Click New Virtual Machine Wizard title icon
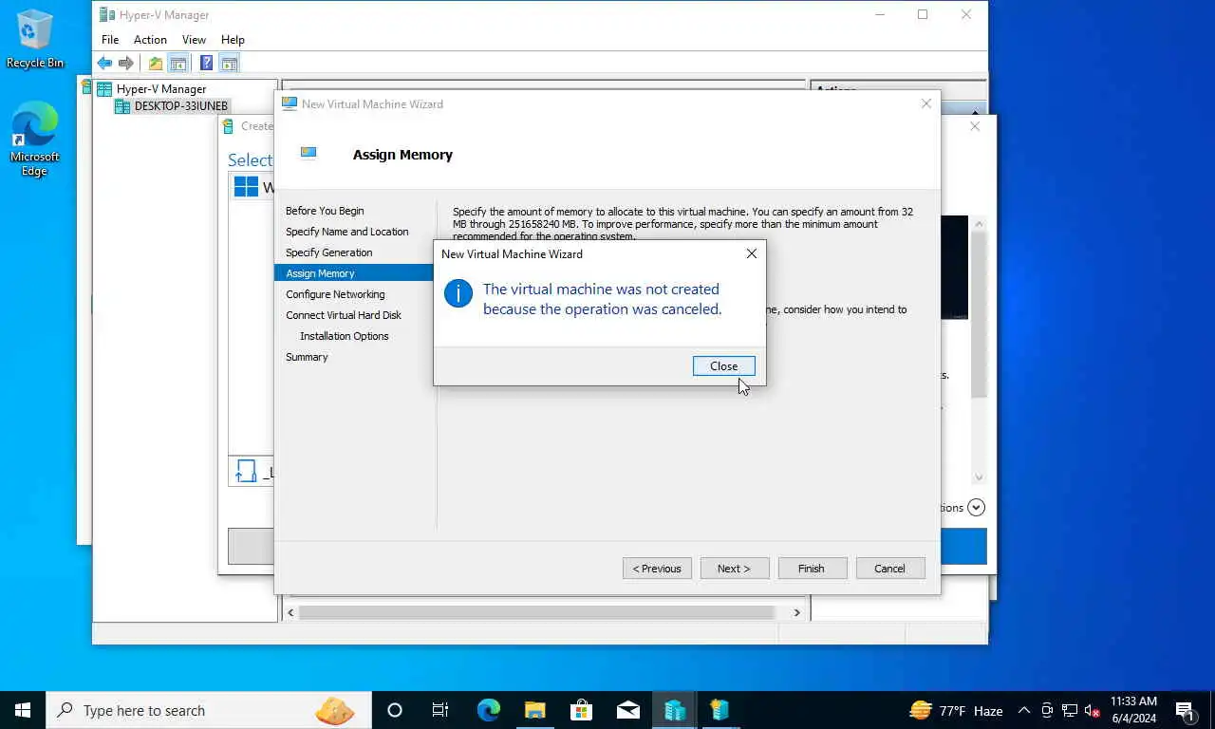 point(290,103)
